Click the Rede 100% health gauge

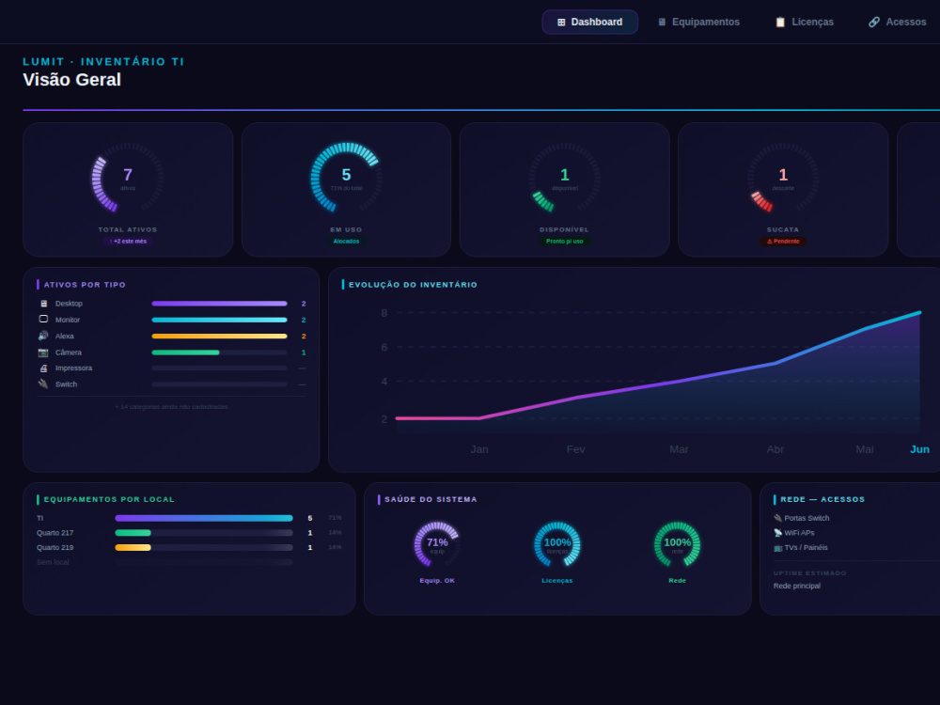(677, 544)
